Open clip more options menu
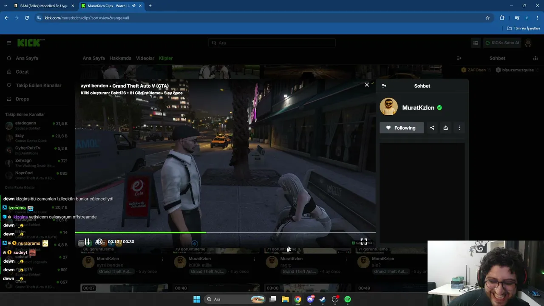Screen dimensions: 544x306 point(459,128)
